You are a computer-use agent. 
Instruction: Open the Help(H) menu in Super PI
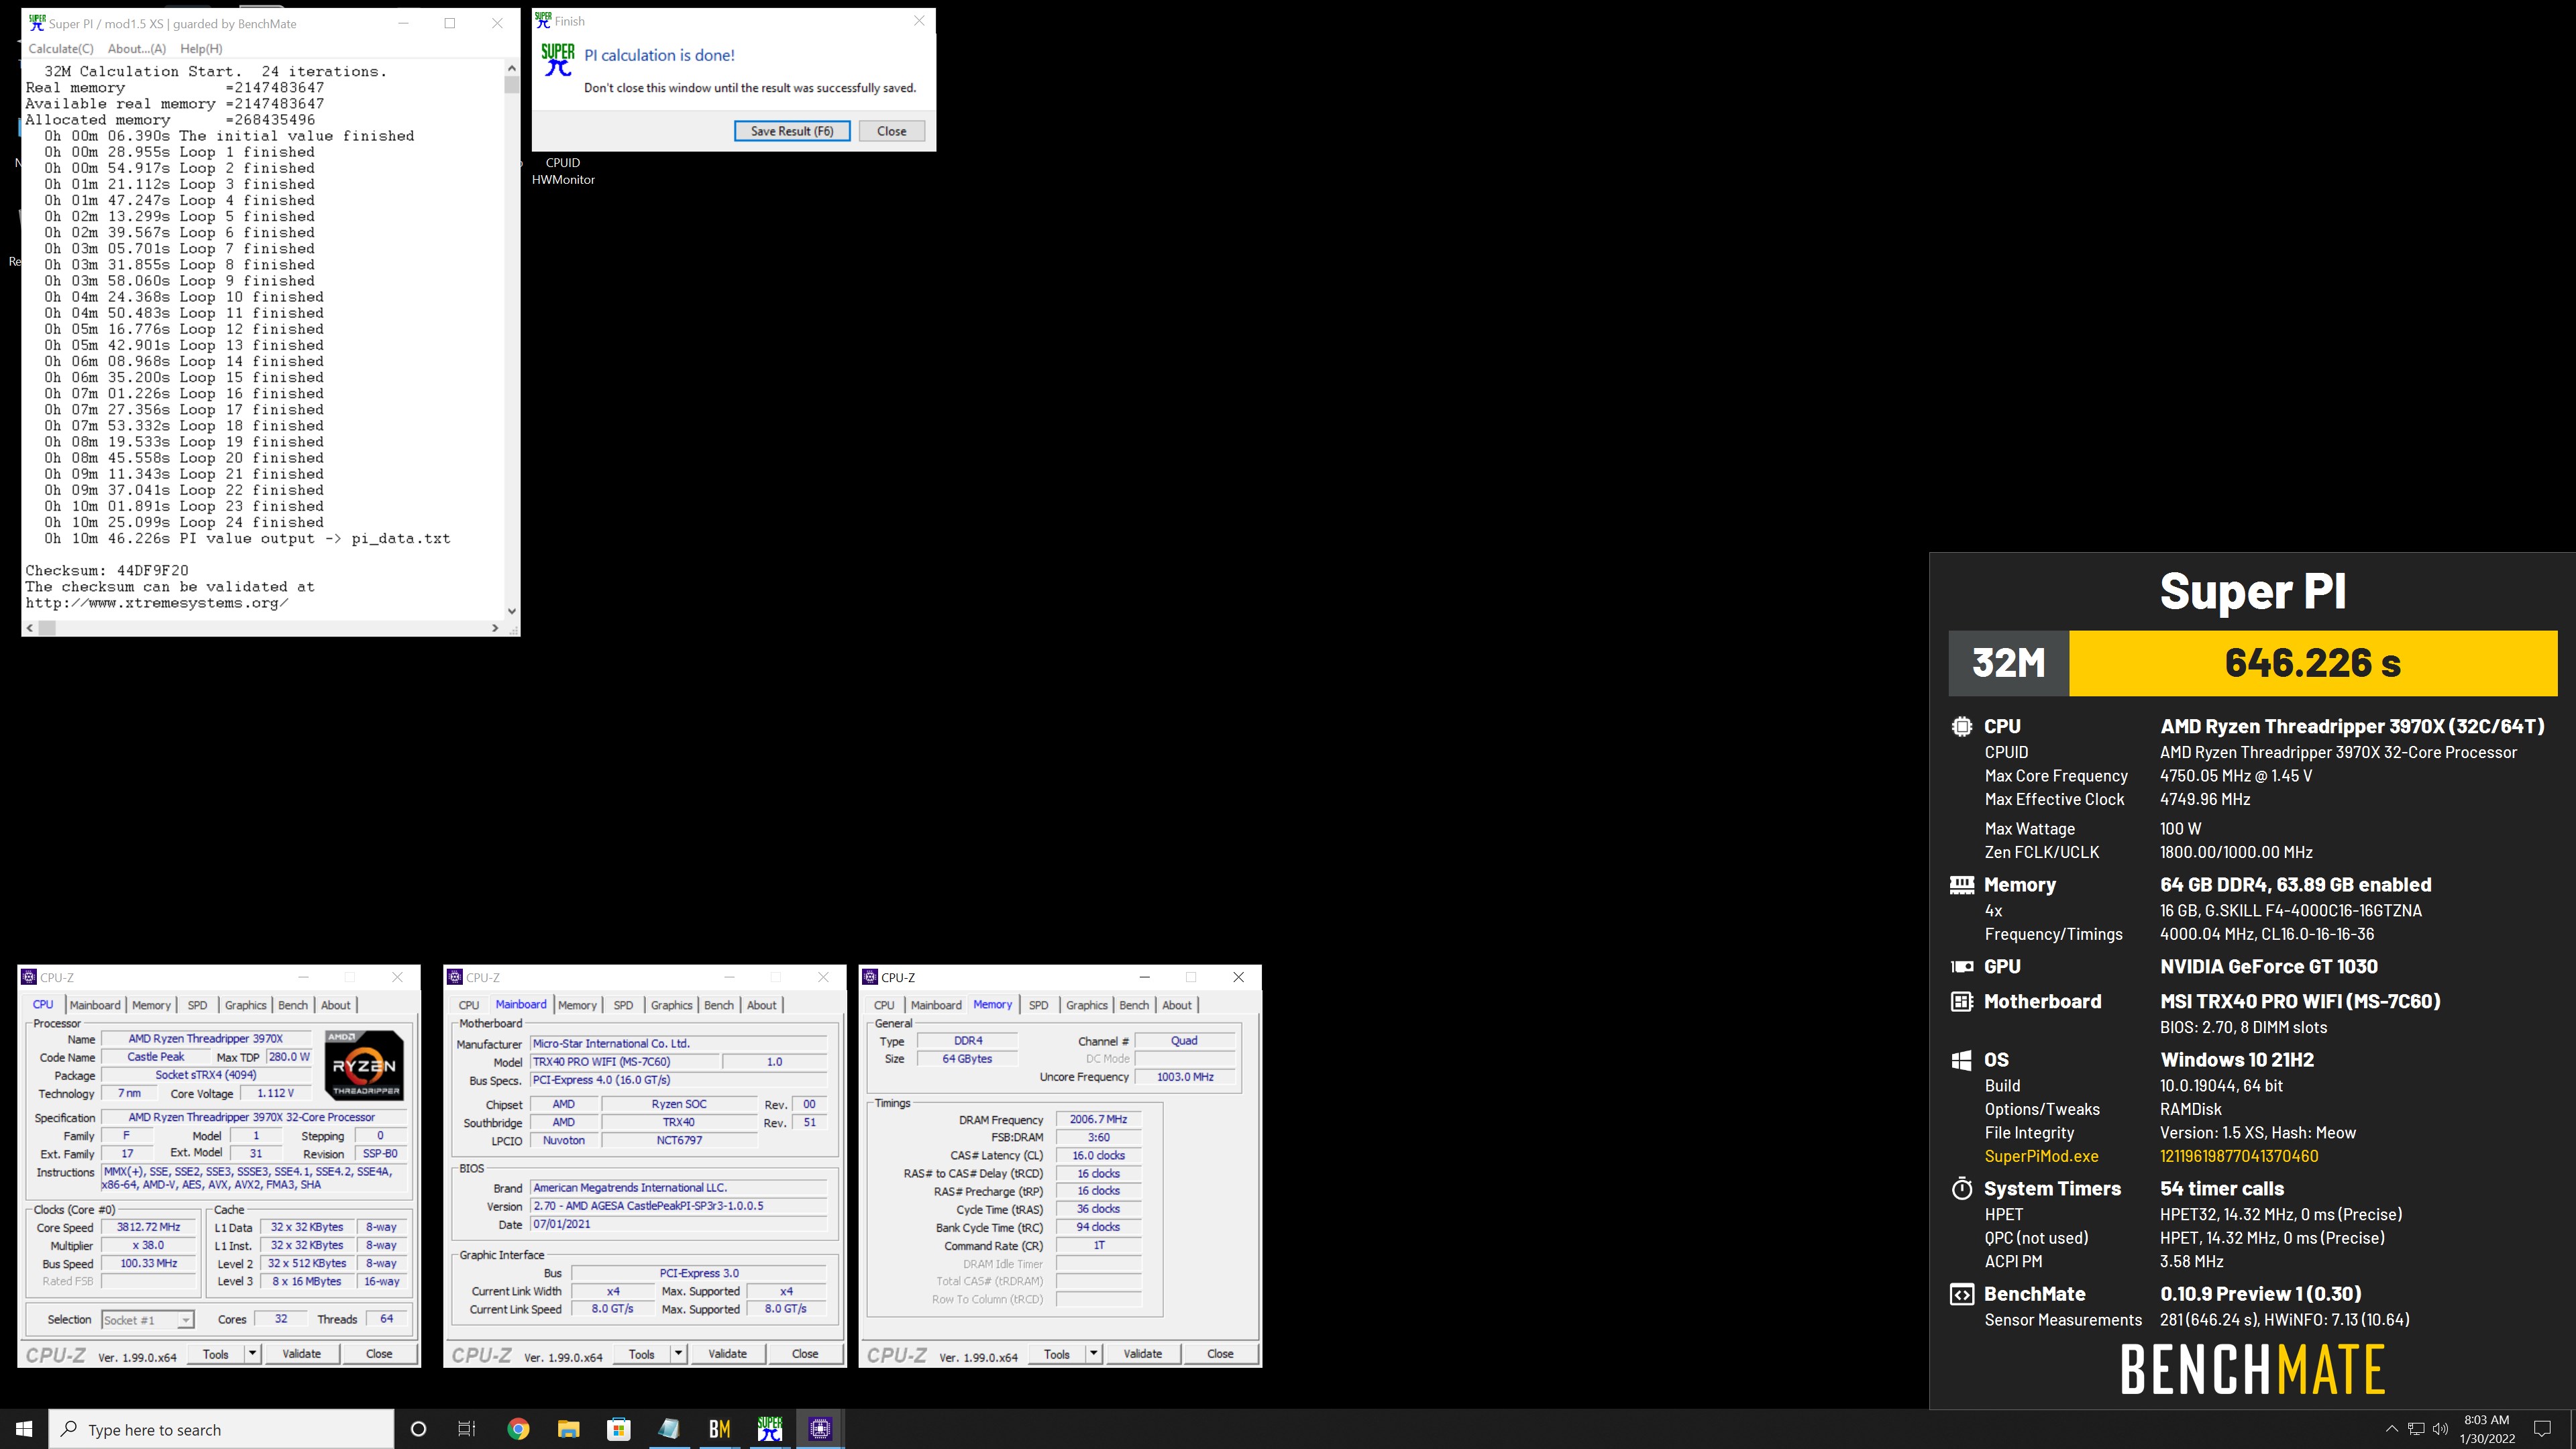[201, 48]
